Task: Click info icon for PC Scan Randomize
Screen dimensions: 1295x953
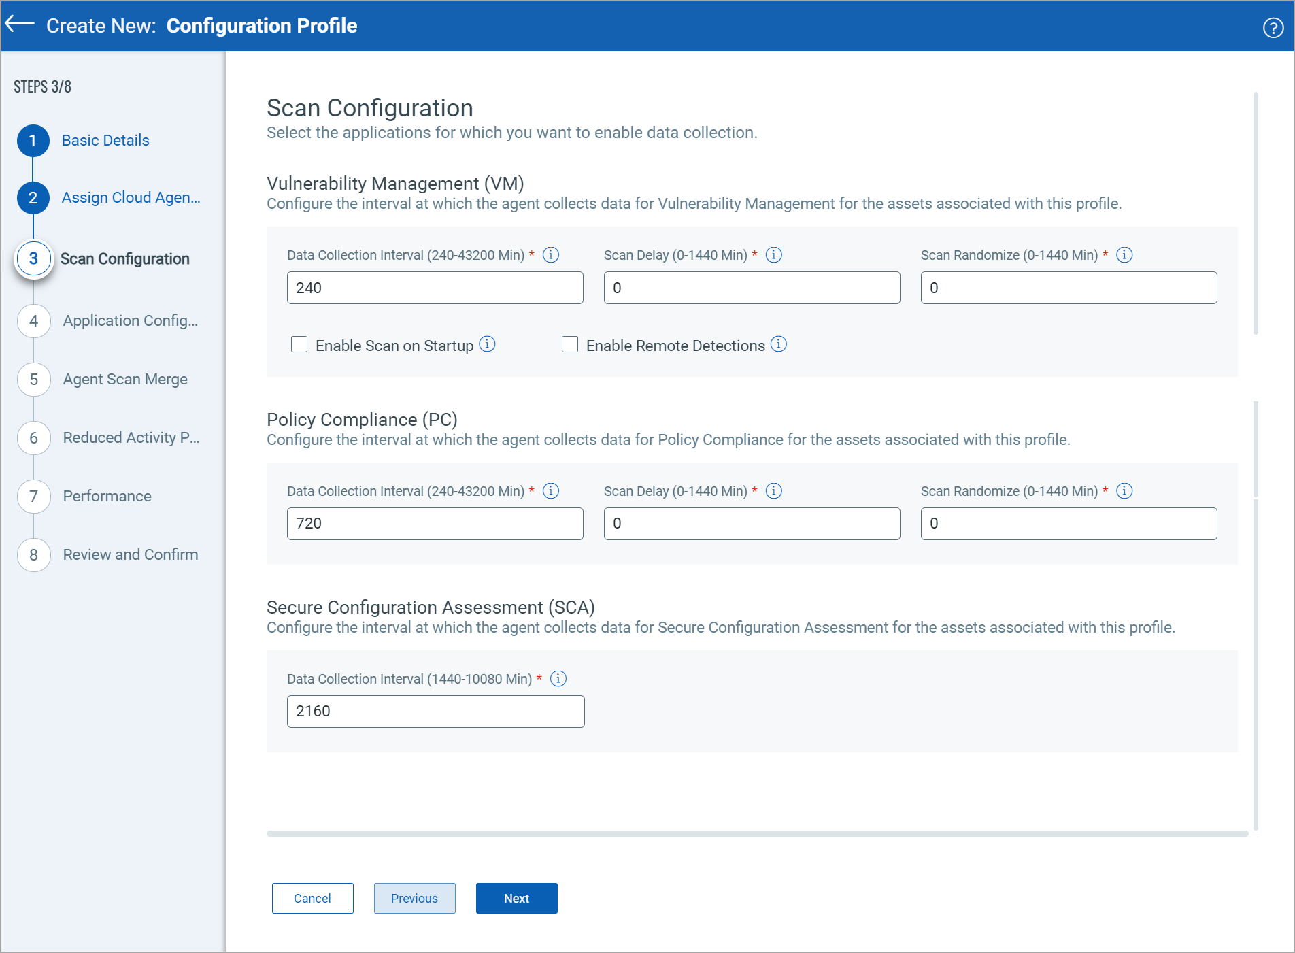Action: pyautogui.click(x=1125, y=490)
